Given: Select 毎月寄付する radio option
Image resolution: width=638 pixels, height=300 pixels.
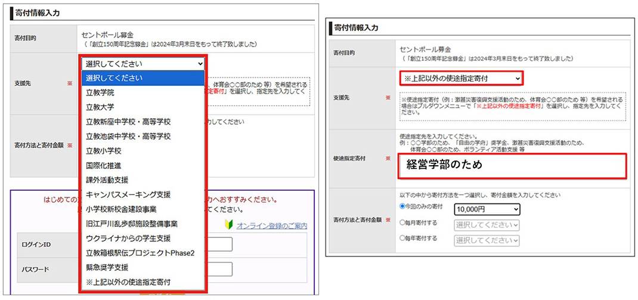Looking at the screenshot, I should point(402,224).
